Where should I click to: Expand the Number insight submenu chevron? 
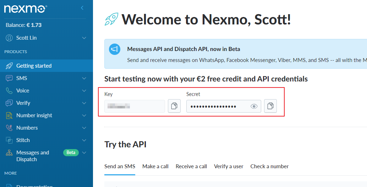tap(84, 115)
